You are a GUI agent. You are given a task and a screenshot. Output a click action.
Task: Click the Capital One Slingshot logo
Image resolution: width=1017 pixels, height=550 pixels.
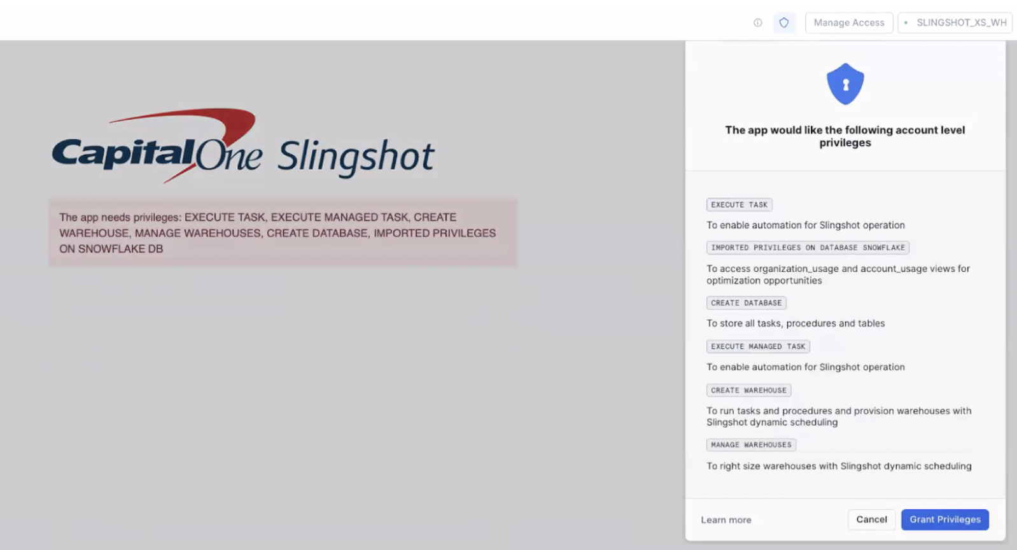pos(243,146)
